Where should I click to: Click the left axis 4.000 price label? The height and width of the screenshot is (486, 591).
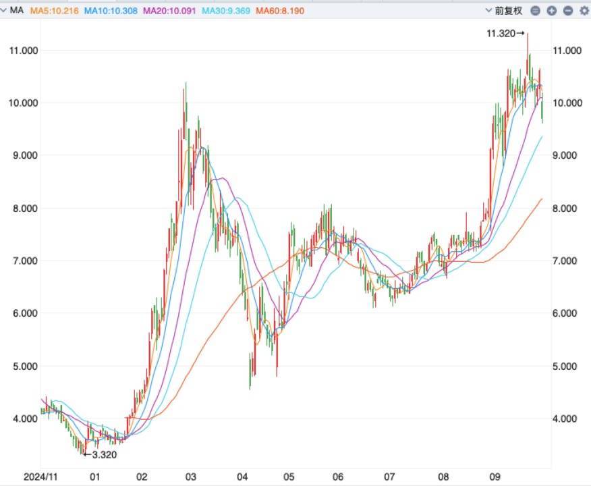pos(24,418)
